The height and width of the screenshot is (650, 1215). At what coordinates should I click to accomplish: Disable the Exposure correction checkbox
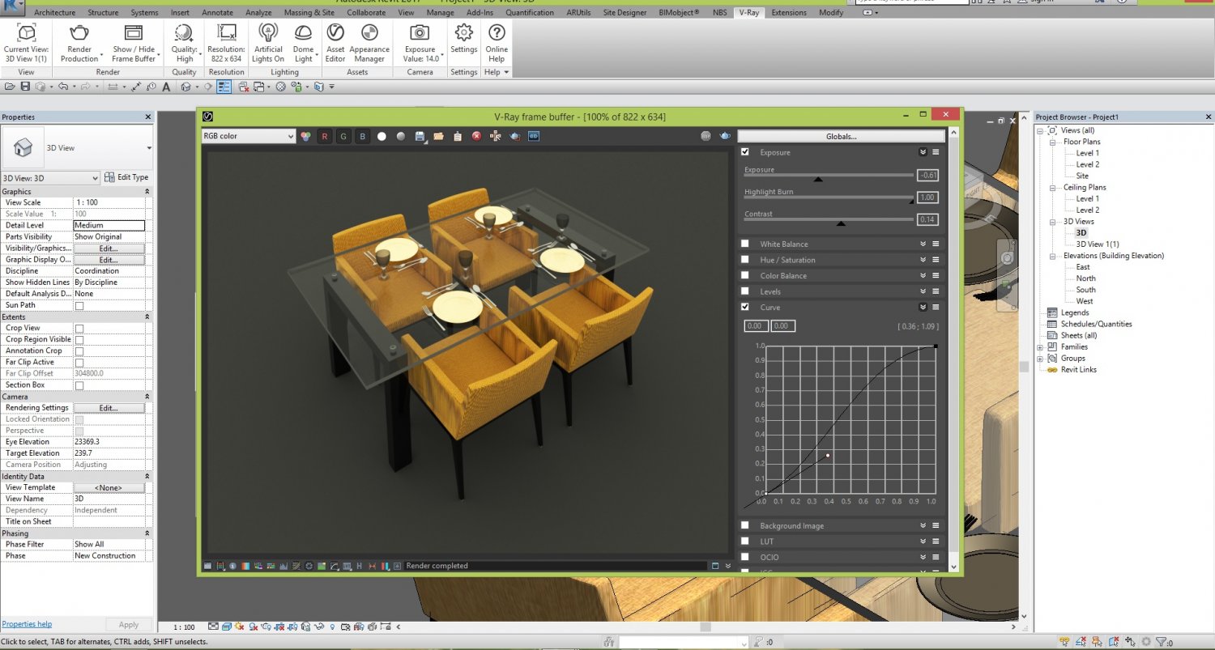(745, 152)
